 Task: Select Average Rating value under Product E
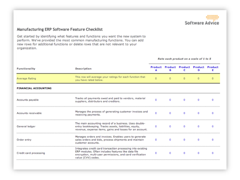pyautogui.click(x=213, y=79)
